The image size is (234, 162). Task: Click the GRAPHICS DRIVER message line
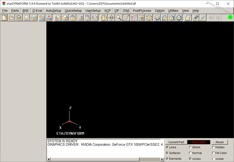click(105, 144)
